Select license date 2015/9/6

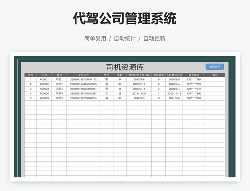[139, 80]
